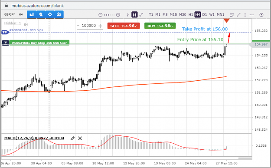Click the current price tag 154.967
Viewport: 271px width, 168px height.
click(x=259, y=44)
